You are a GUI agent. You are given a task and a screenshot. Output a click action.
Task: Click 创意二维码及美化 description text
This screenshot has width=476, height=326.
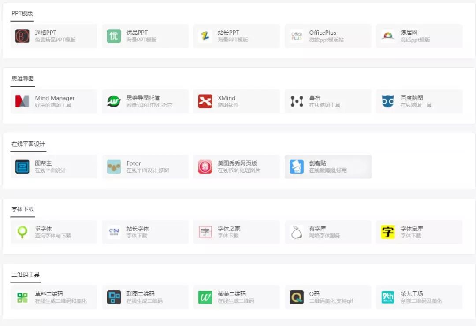421,301
